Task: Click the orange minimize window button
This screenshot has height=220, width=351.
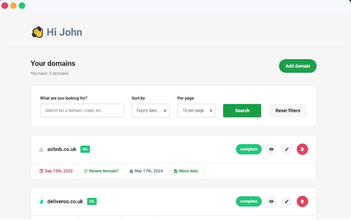Action: coord(13,5)
